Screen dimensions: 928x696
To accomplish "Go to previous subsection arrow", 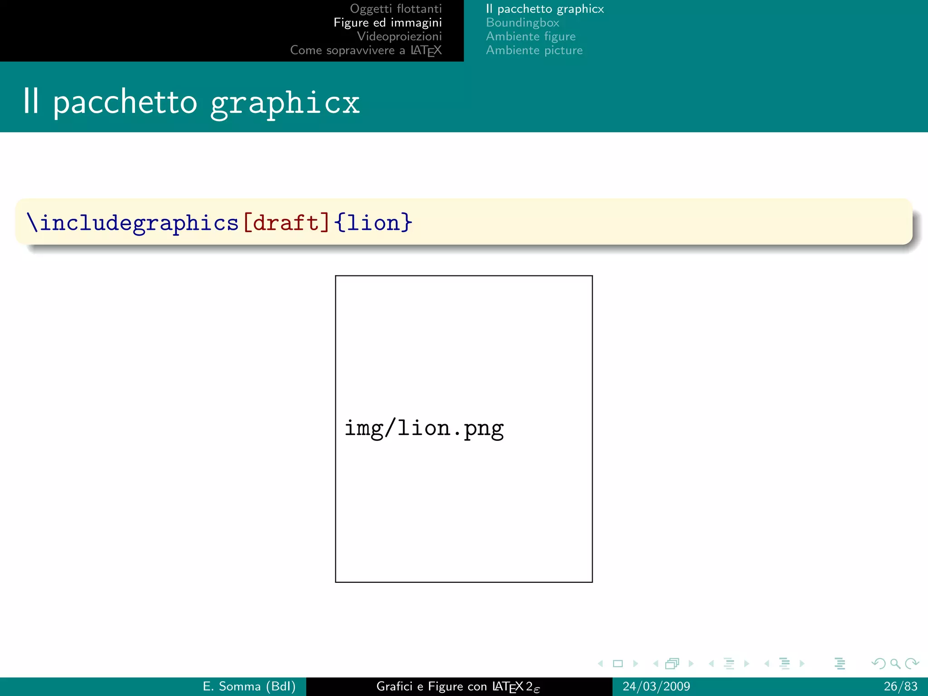I will tap(711, 663).
